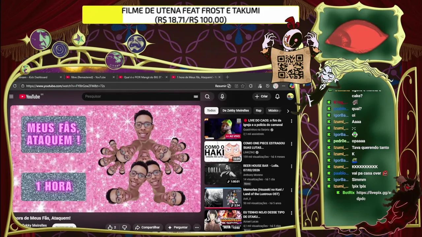Select the De Zekky Meirelles filter chip

(x=236, y=111)
